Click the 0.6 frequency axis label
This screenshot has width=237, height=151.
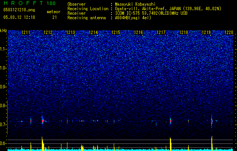coord(3,143)
